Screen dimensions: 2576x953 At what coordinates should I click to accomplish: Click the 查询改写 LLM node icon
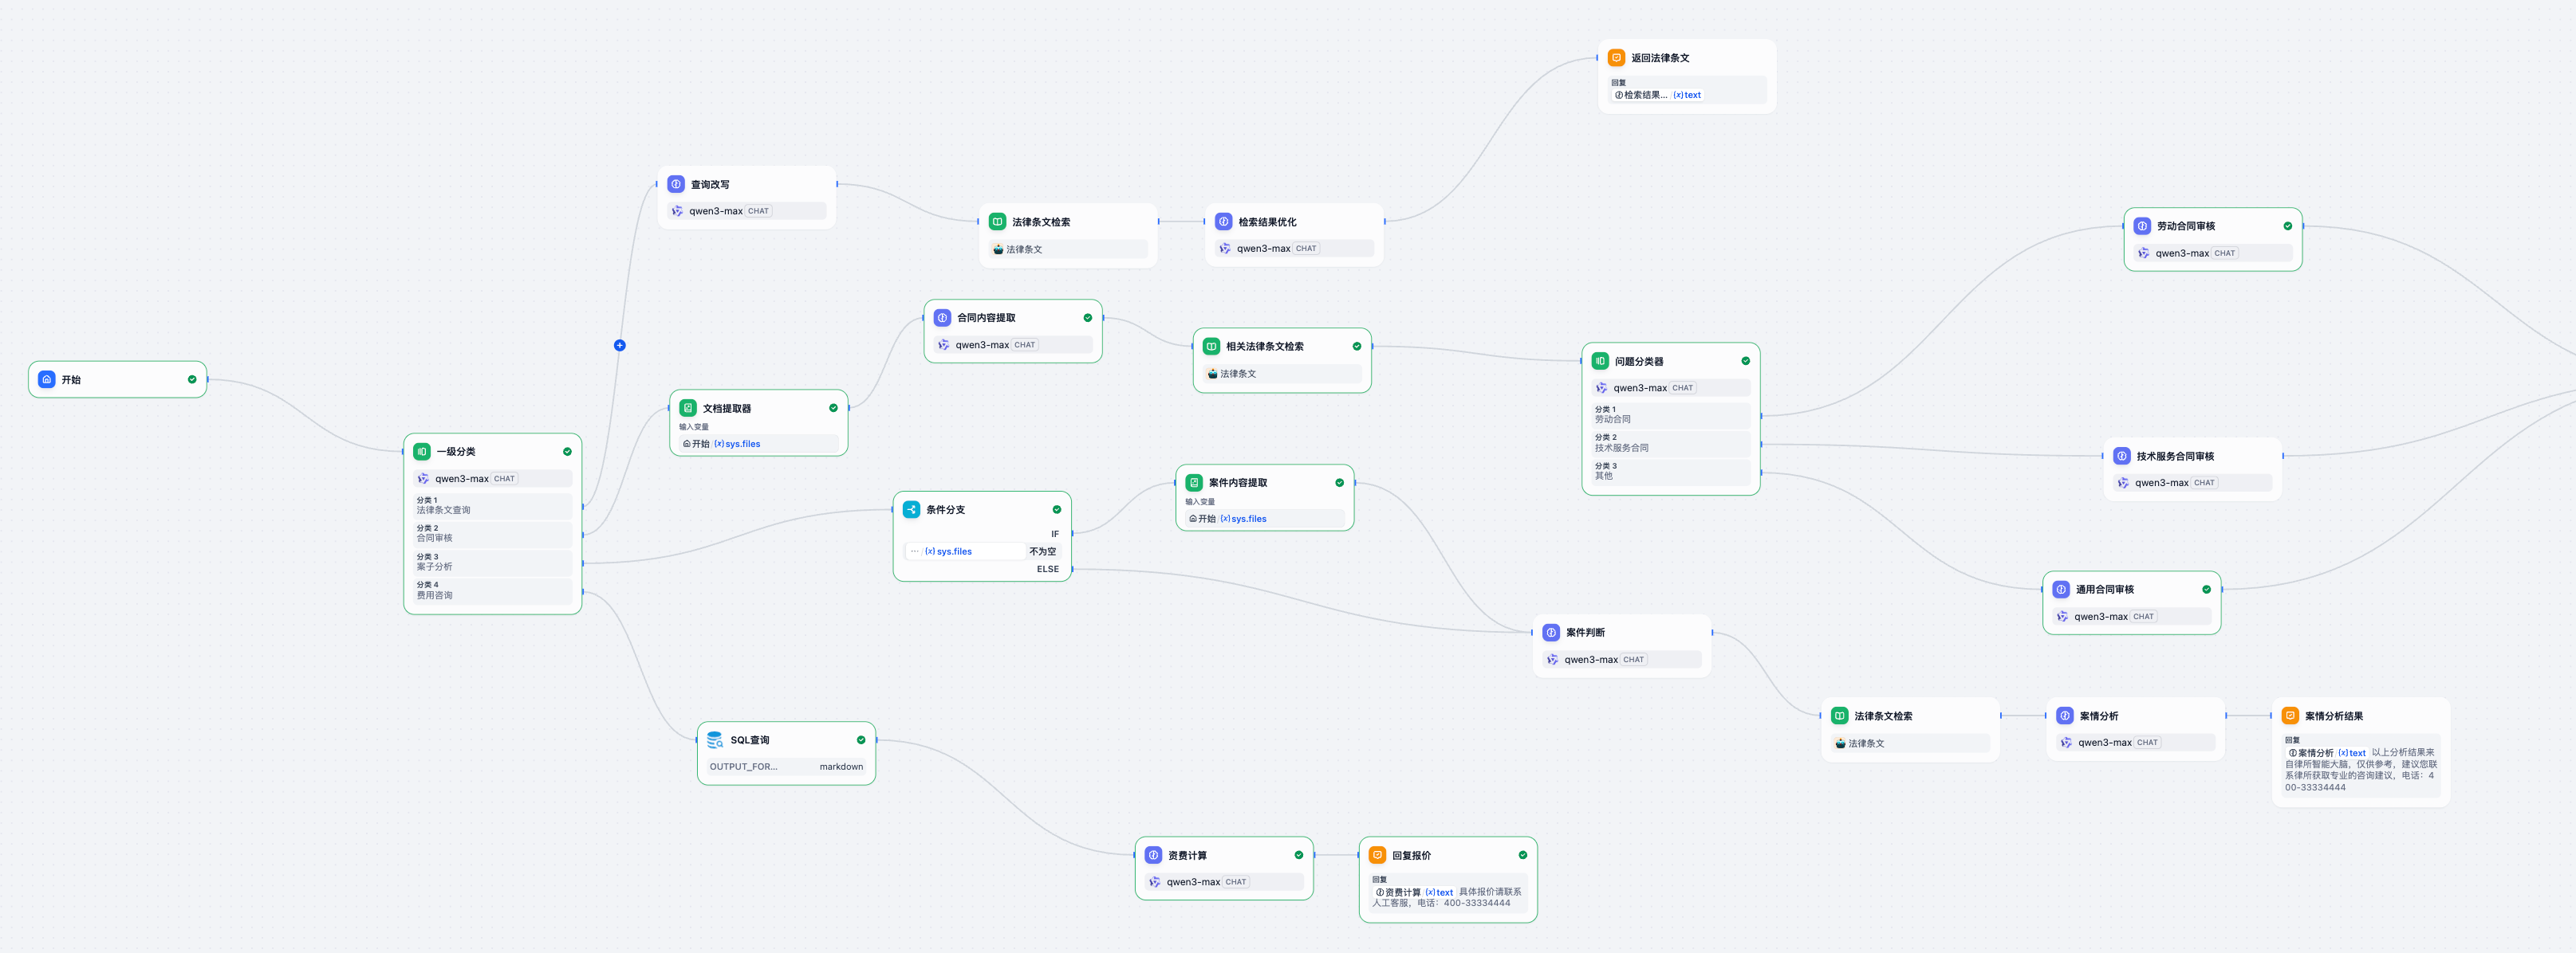coord(676,185)
